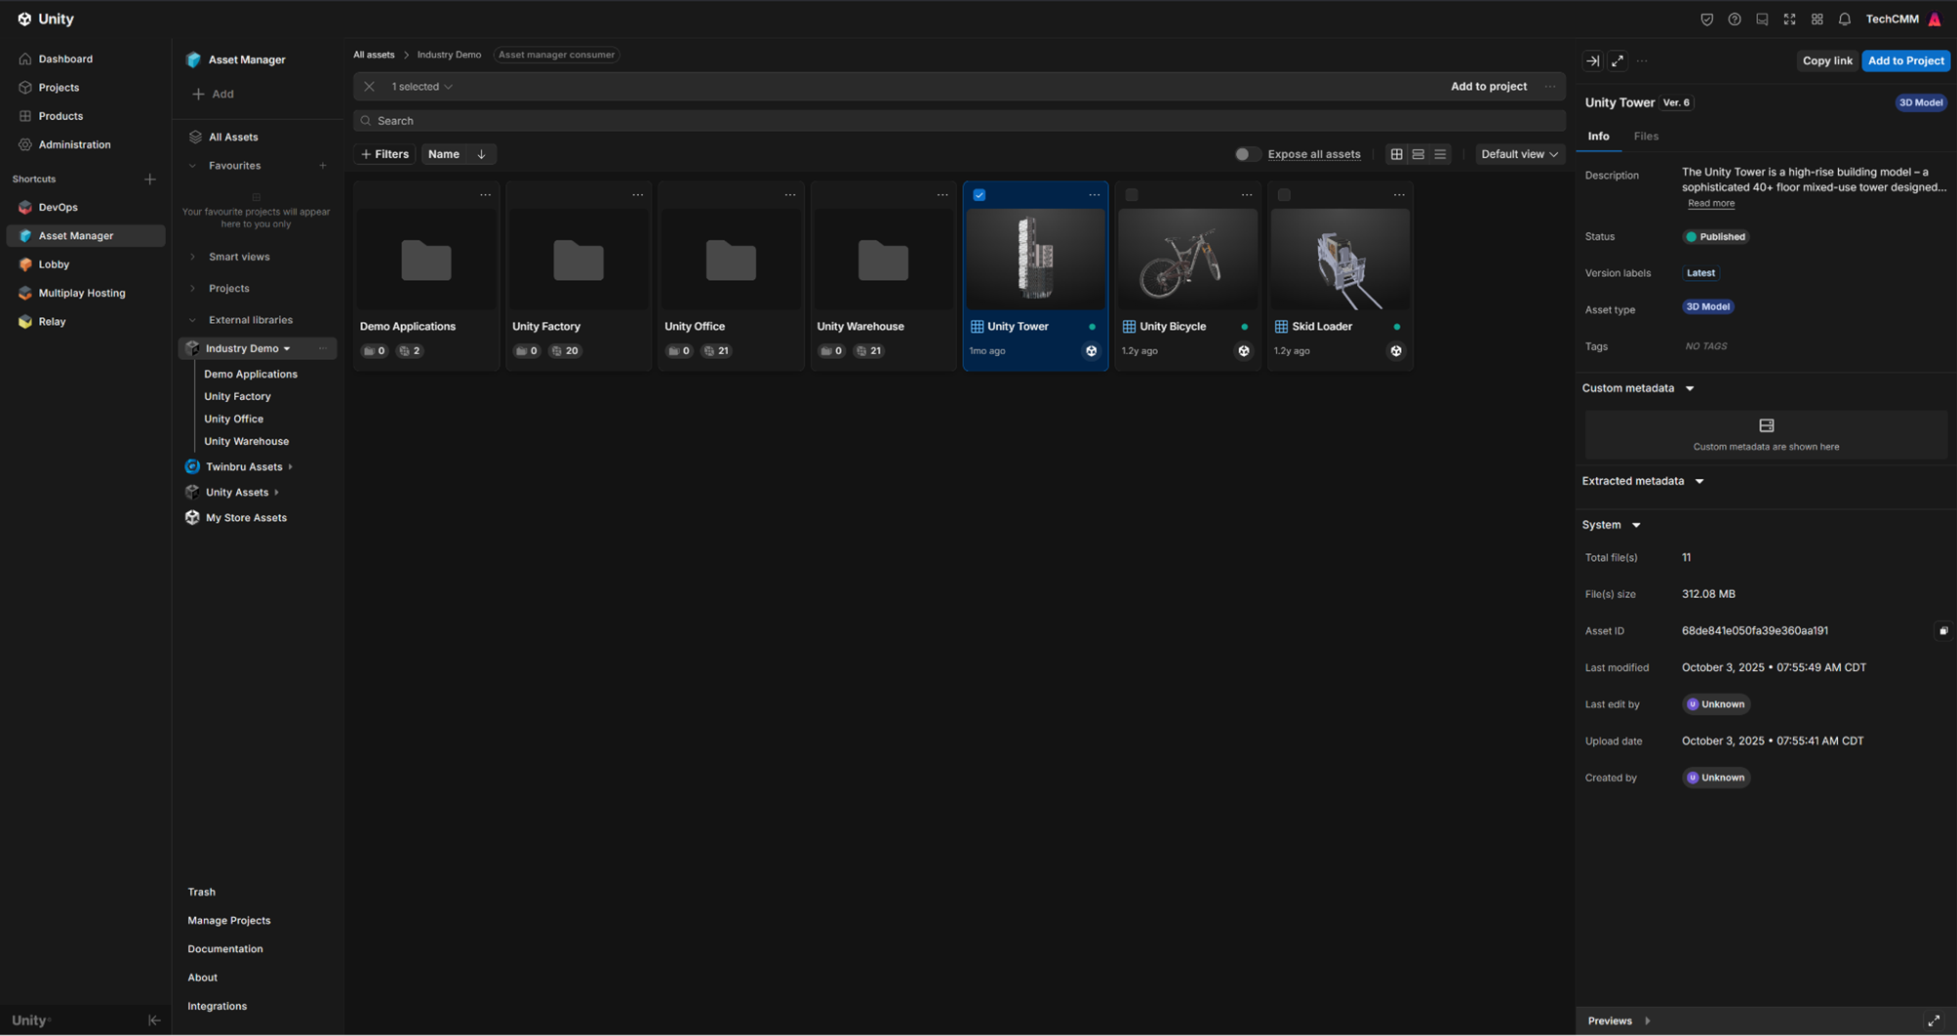This screenshot has width=1957, height=1036.
Task: Open the Filters button
Action: (384, 154)
